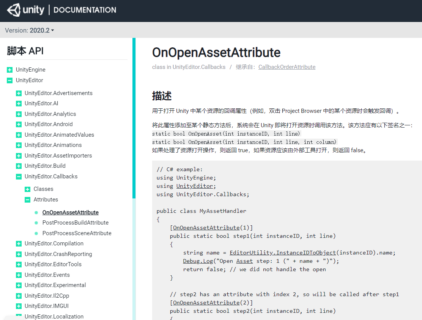
Task: Expand UnityEditor.Android plus icon
Action: pyautogui.click(x=19, y=124)
